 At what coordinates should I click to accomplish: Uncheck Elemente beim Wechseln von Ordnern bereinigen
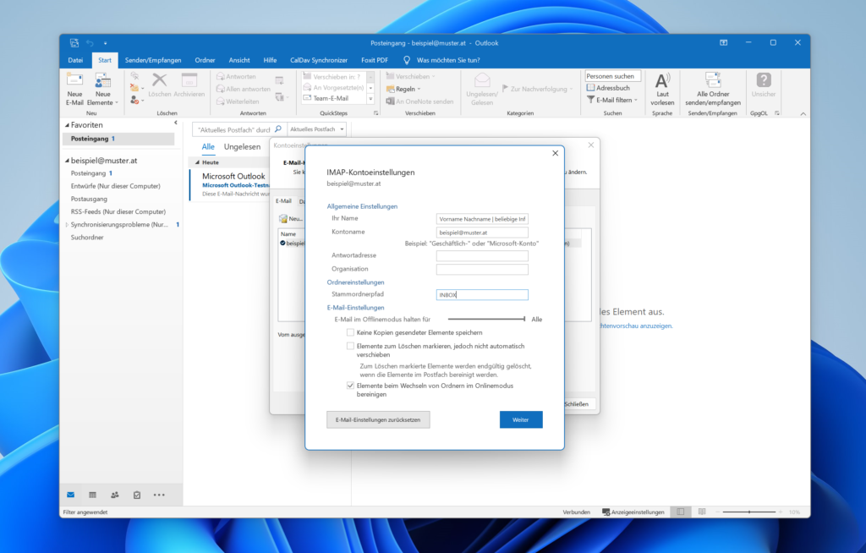click(351, 385)
